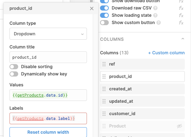191x137 pixels.
Task: Select the created_at column
Action: (142, 89)
